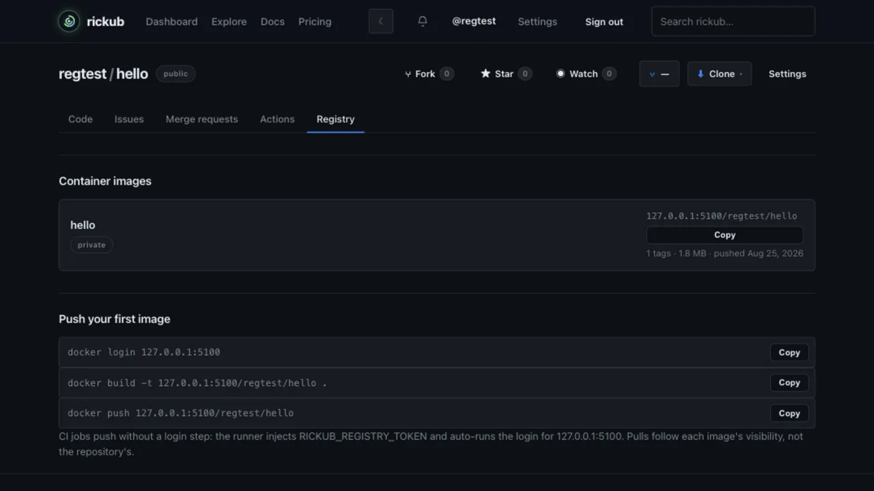
Task: Switch to the Code tab
Action: (x=81, y=119)
